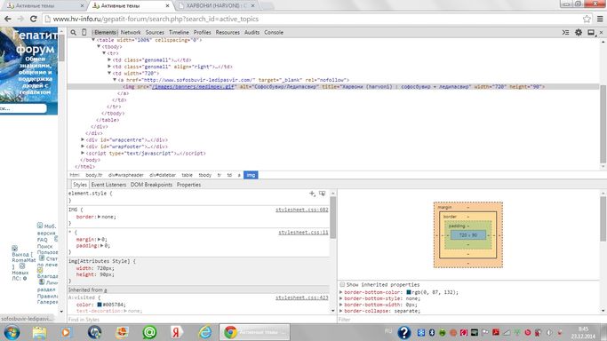Click the new style rule plus icon

click(x=312, y=194)
